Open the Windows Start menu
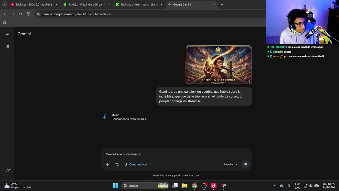 pyautogui.click(x=115, y=186)
